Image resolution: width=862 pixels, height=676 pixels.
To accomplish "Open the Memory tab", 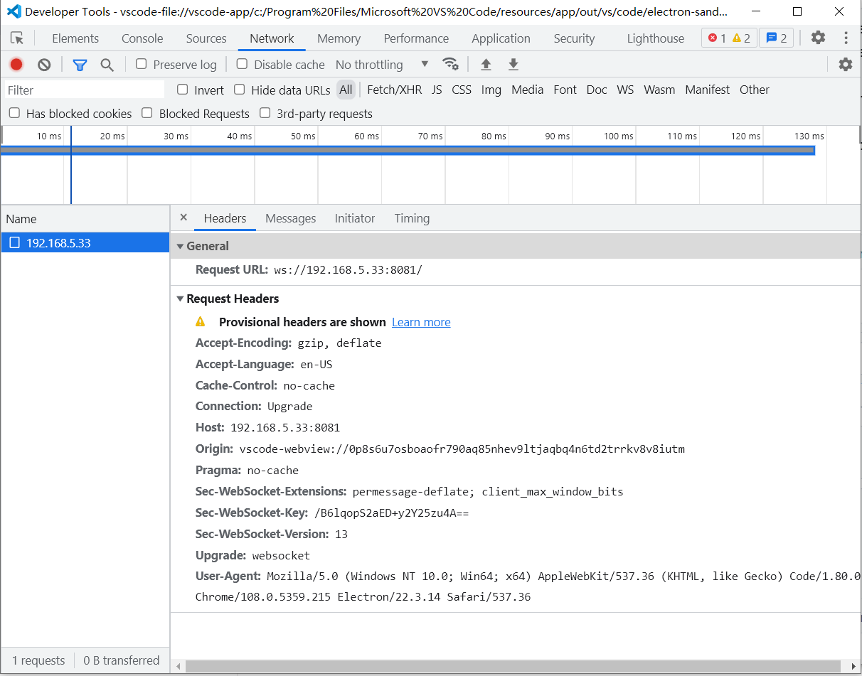I will [339, 38].
